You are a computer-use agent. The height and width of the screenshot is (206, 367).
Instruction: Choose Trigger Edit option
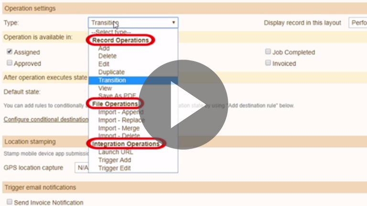pyautogui.click(x=115, y=168)
